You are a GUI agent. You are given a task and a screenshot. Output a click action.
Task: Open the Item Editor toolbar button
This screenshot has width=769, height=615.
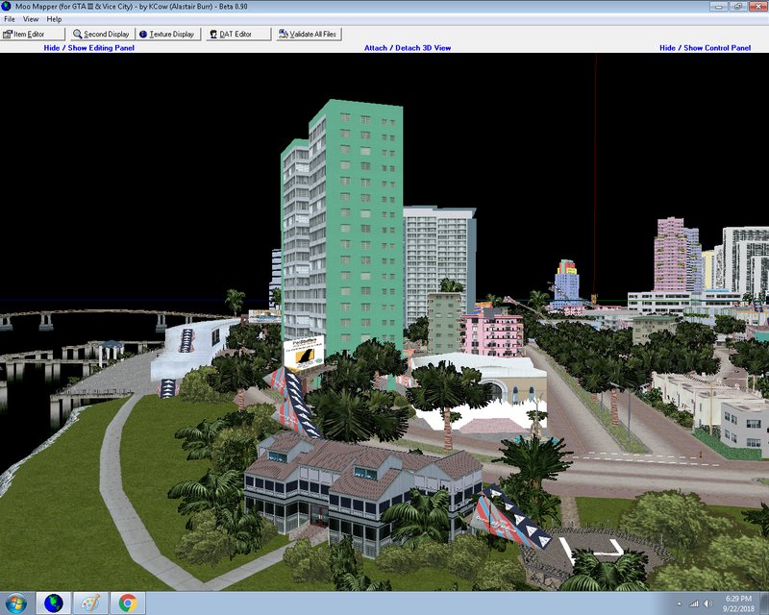click(x=33, y=34)
